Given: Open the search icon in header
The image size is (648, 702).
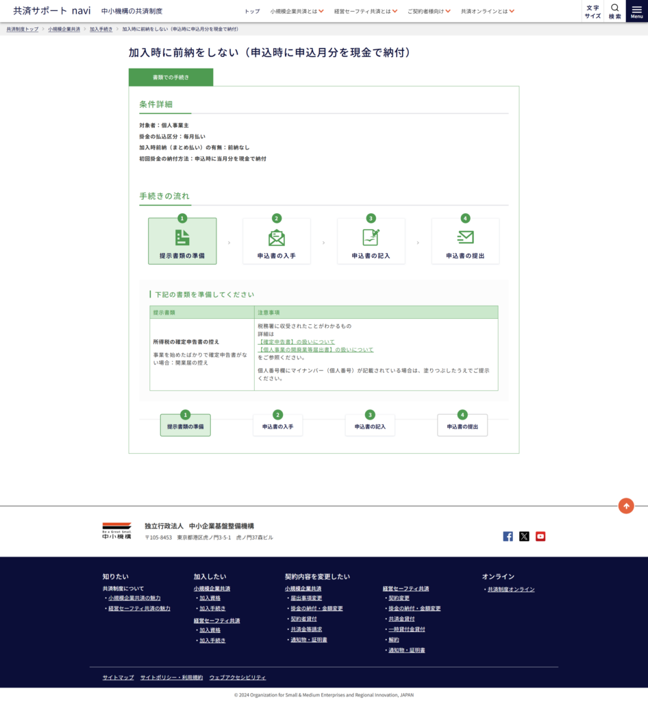Looking at the screenshot, I should (x=615, y=11).
